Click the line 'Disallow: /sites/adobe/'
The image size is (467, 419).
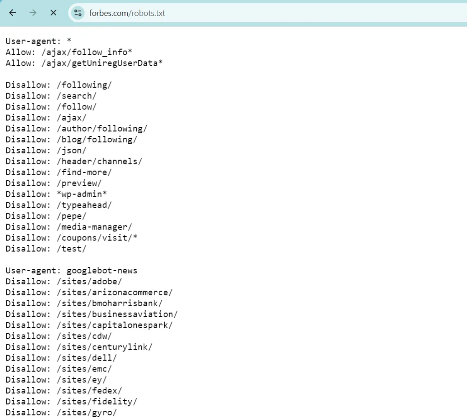[64, 282]
